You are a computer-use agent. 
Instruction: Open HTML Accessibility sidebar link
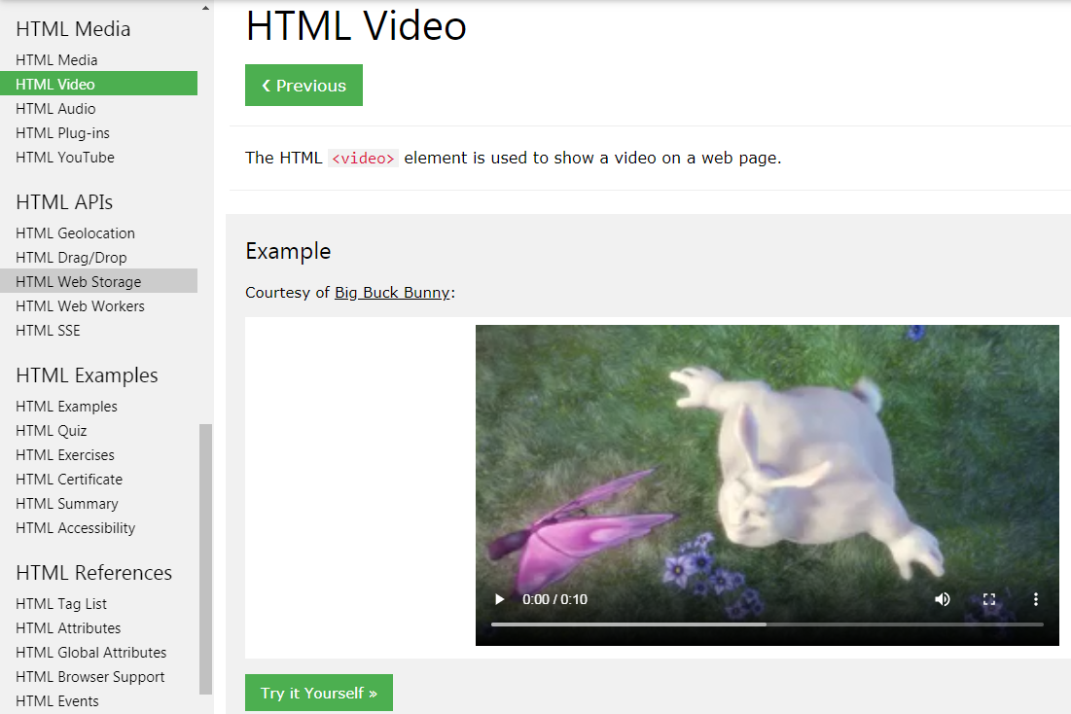pyautogui.click(x=75, y=528)
